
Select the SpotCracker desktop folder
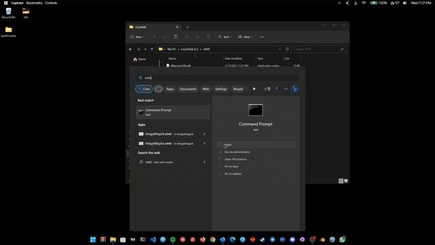click(8, 32)
